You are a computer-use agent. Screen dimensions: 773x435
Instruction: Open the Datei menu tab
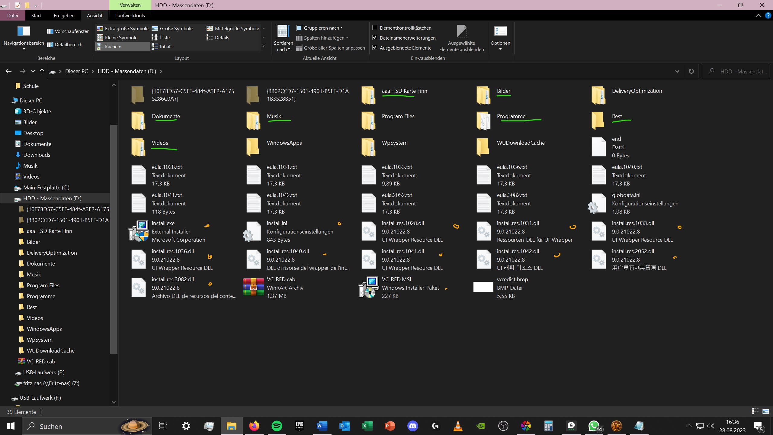tap(13, 15)
